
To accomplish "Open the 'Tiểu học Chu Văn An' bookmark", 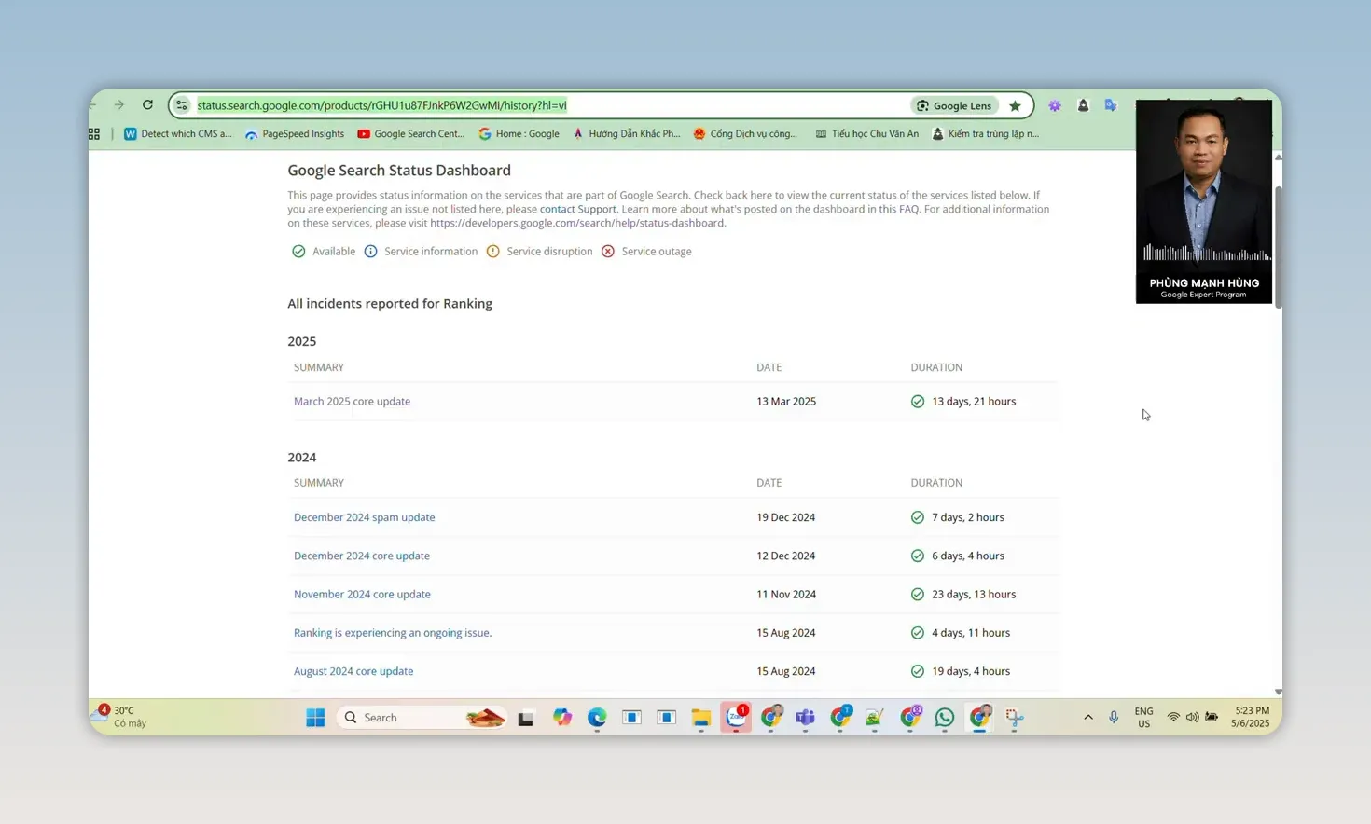I will 866,134.
